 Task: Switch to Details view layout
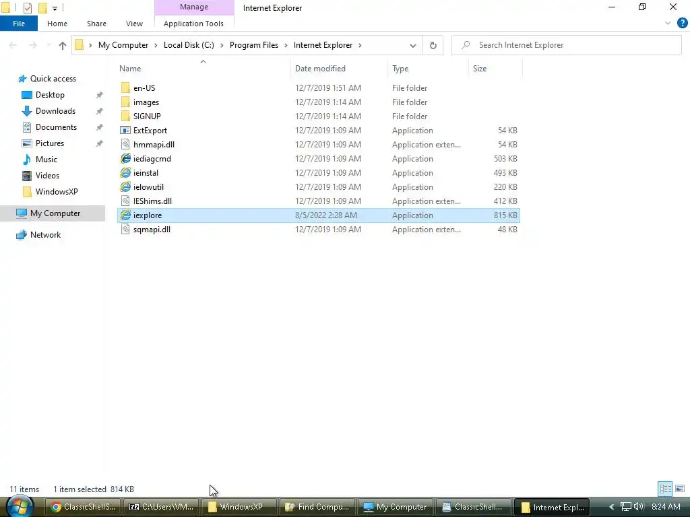tap(665, 489)
